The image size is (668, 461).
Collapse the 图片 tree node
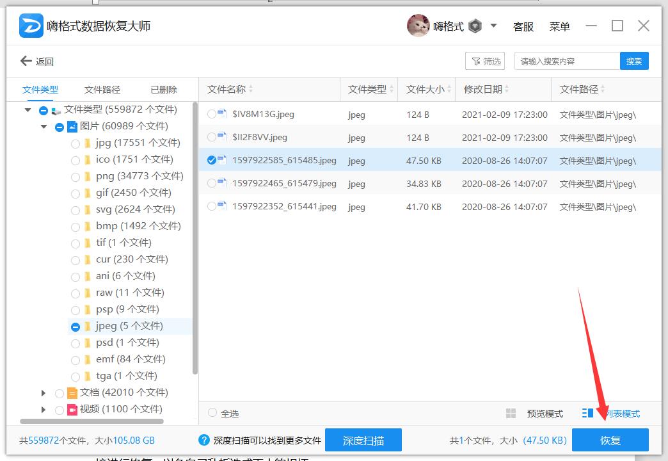[44, 127]
